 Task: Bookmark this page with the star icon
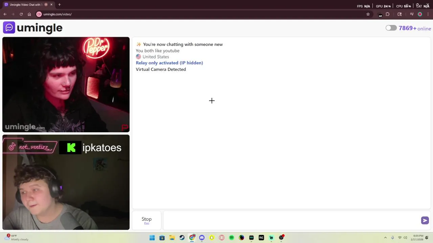(x=368, y=14)
